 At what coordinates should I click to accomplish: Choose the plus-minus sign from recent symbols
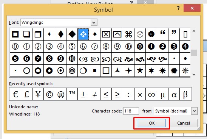[83, 94]
